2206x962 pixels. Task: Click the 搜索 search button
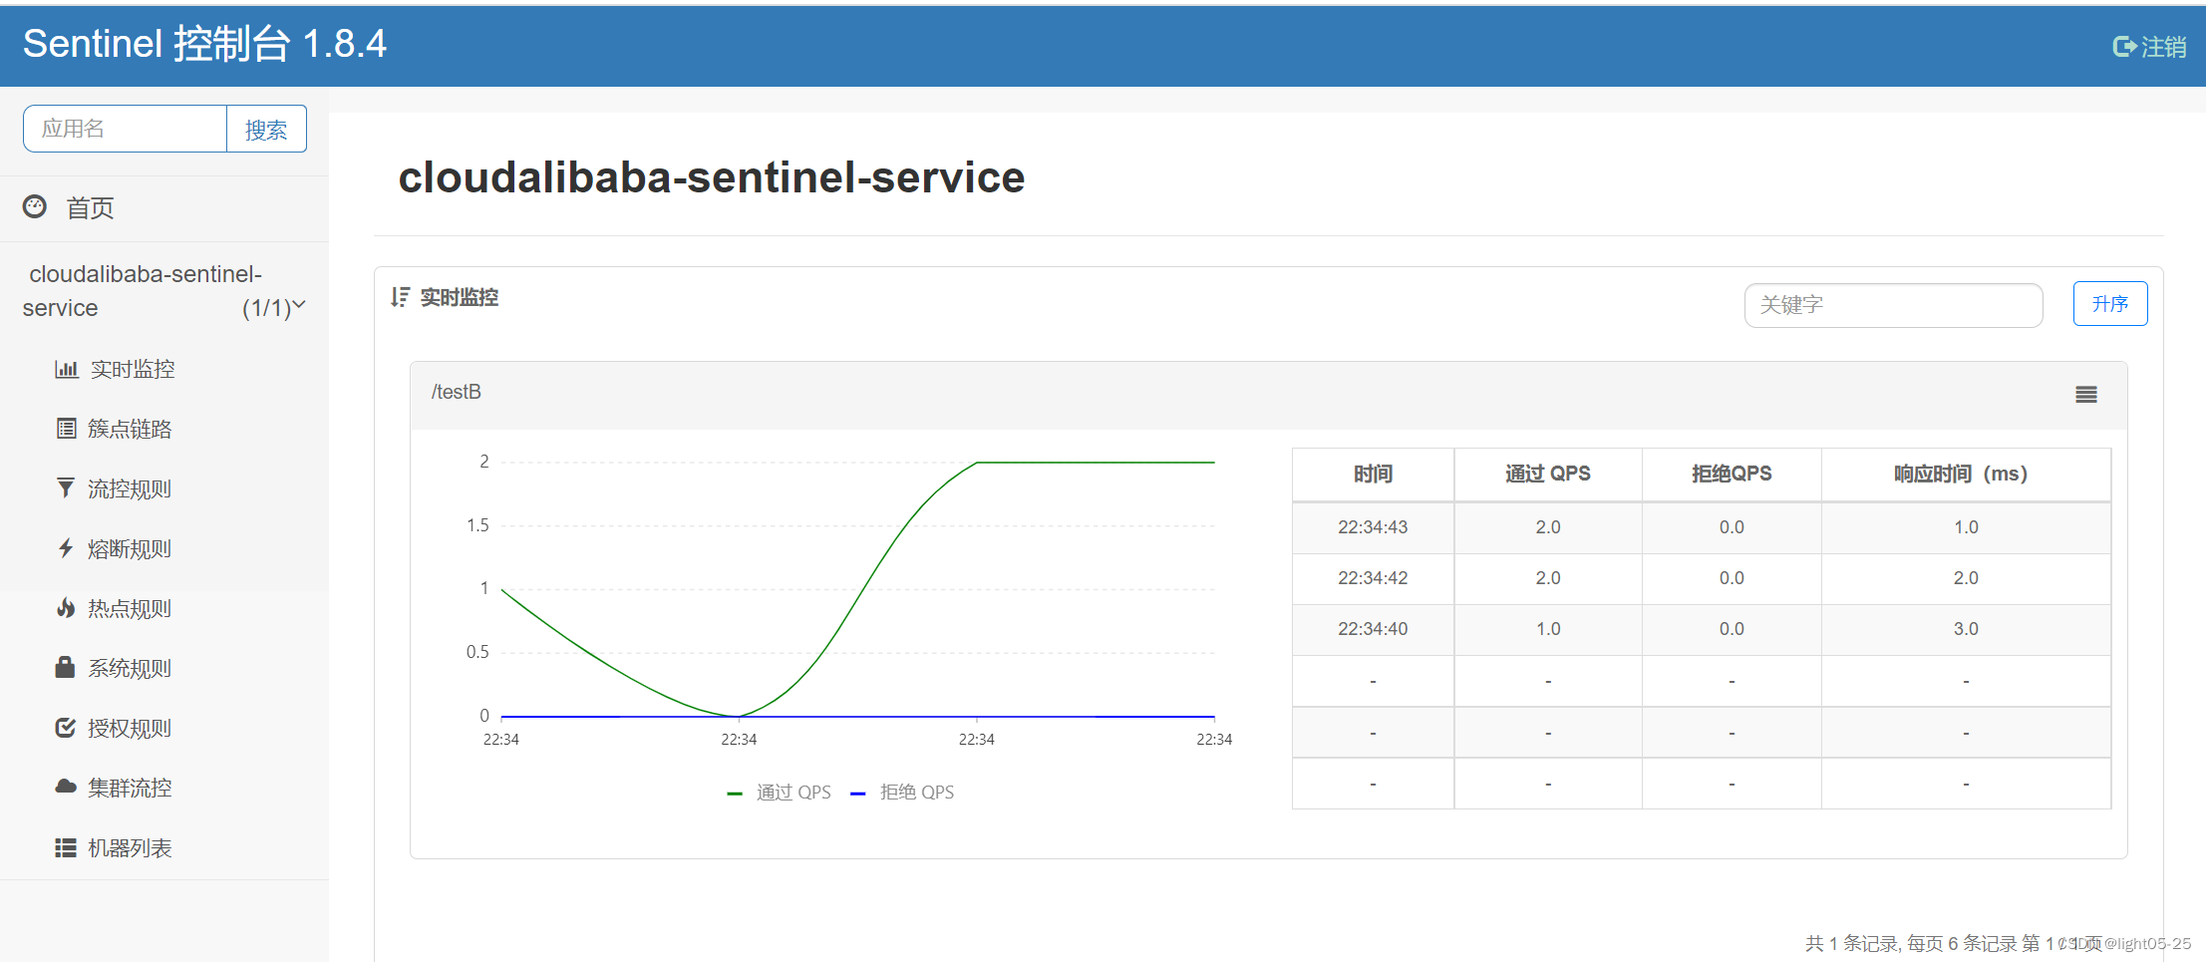tap(266, 129)
